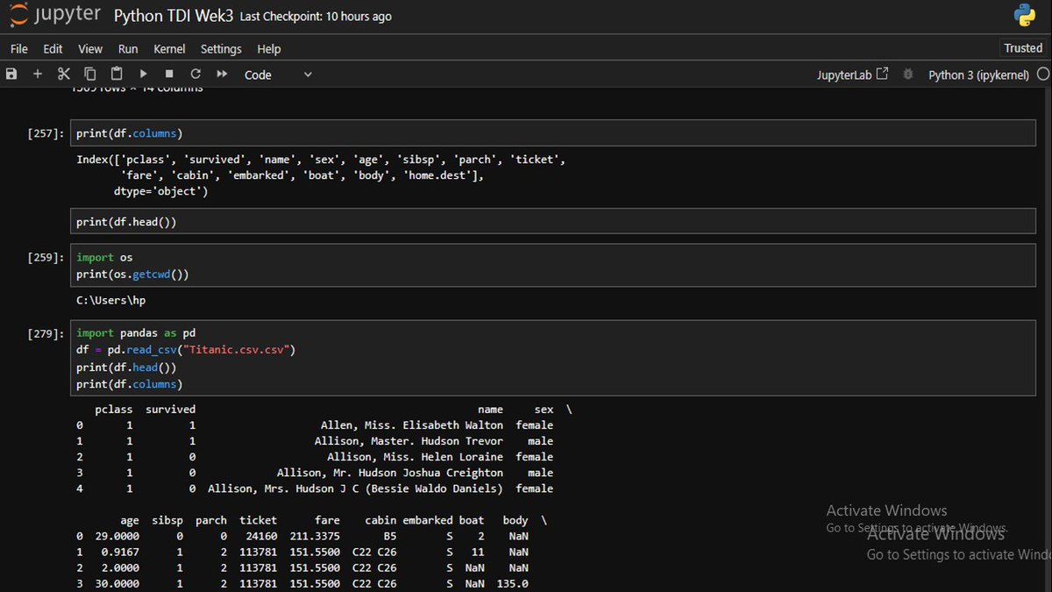Click 'Allison, Miss. Helen Loraine' output row
Image resolution: width=1052 pixels, height=592 pixels.
(416, 457)
